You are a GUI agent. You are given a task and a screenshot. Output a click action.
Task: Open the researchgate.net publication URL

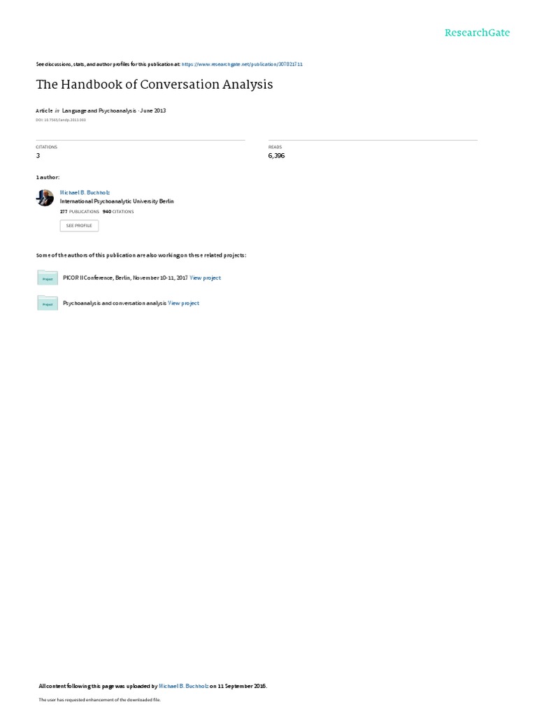pos(242,64)
